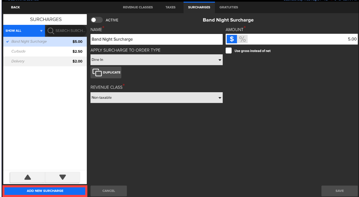Image resolution: width=359 pixels, height=197 pixels.
Task: Select the dollar amount type icon
Action: 232,39
